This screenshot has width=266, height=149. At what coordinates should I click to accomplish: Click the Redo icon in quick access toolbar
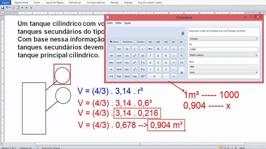coord(13,8)
